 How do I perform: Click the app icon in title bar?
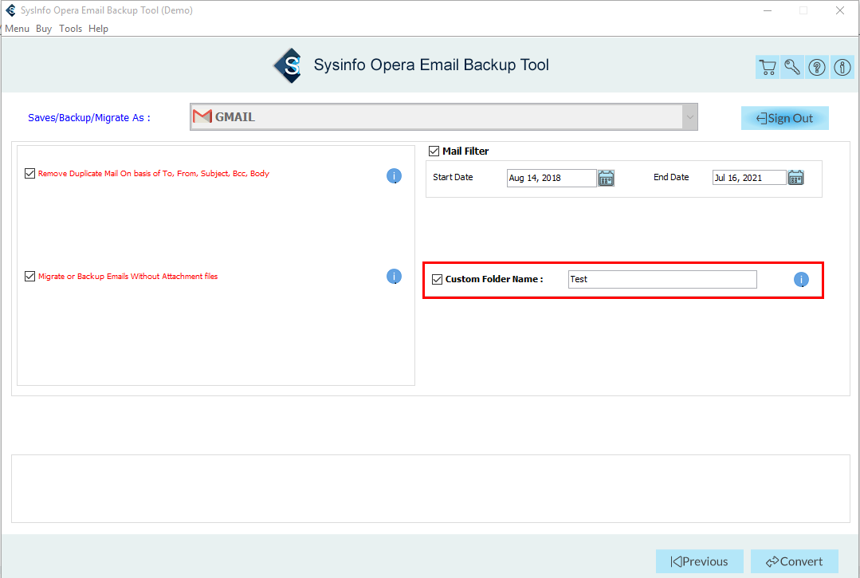(x=10, y=10)
